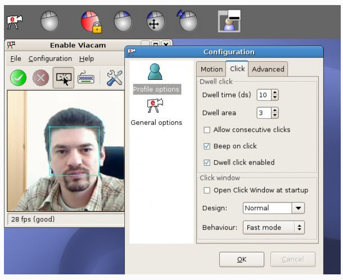The image size is (343, 280).
Task: Uncheck the Beep on click checkbox
Action: [x=207, y=146]
